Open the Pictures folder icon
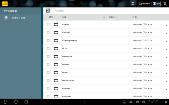169x105 pixels. (56, 88)
